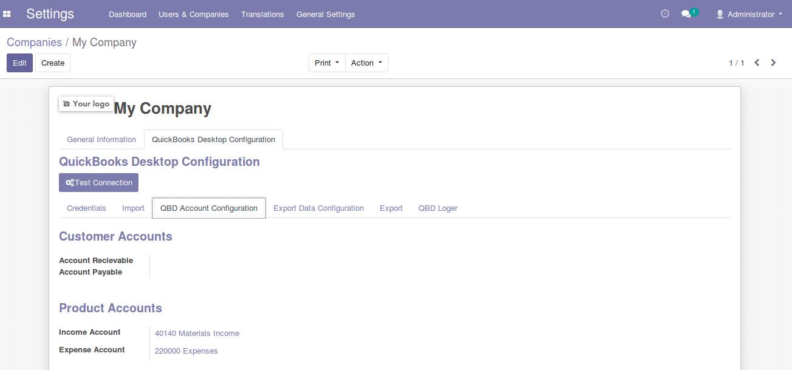Select the QuickBooks Desktop Configuration tab
792x370 pixels.
[x=213, y=139]
